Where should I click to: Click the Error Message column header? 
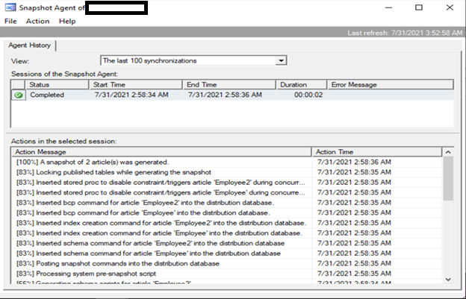pyautogui.click(x=391, y=84)
